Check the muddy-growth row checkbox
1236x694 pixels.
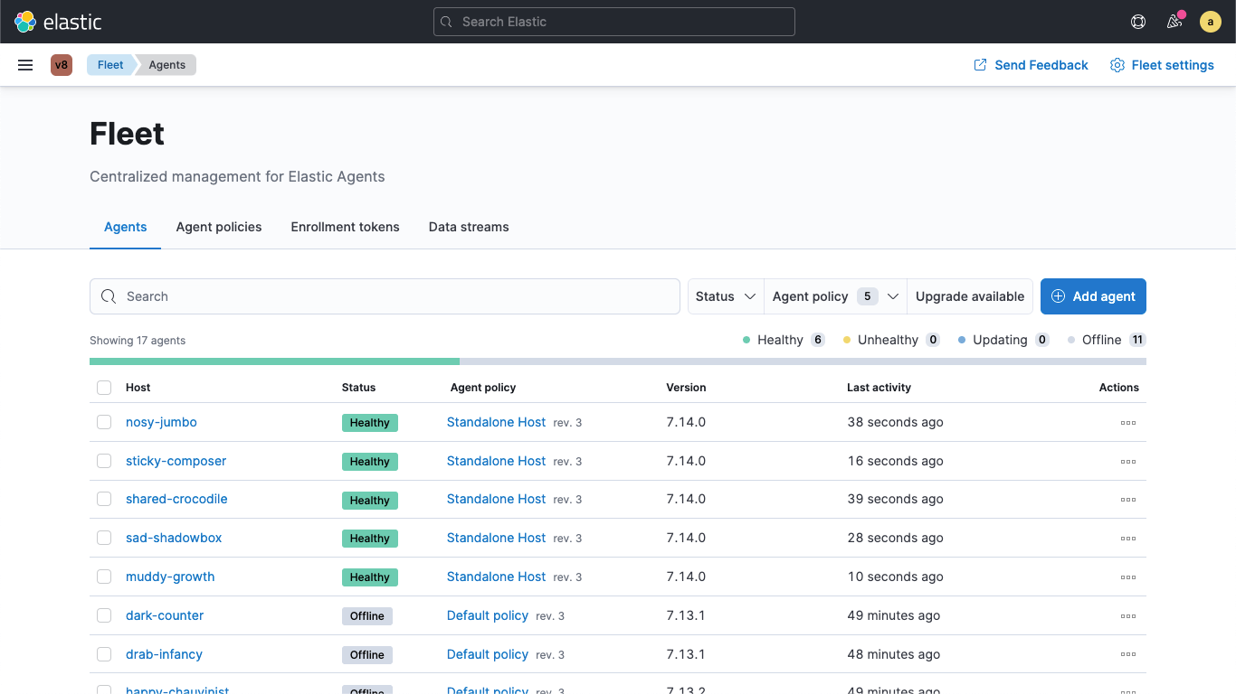pyautogui.click(x=104, y=577)
